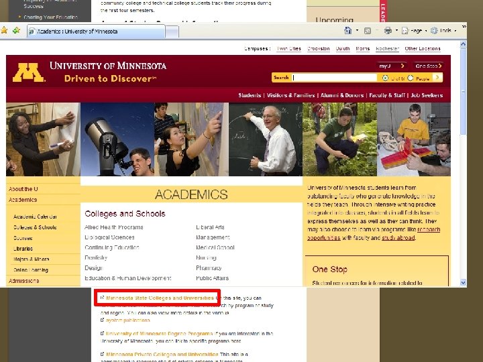The height and width of the screenshot is (362, 483).
Task: Open the Nursing college link
Action: coord(207,257)
